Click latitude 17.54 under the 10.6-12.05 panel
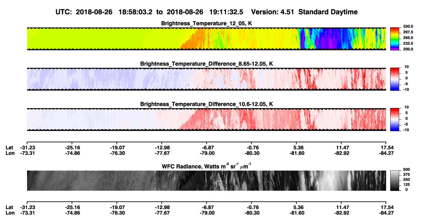Image resolution: width=429 pixels, height=220 pixels. pyautogui.click(x=387, y=148)
